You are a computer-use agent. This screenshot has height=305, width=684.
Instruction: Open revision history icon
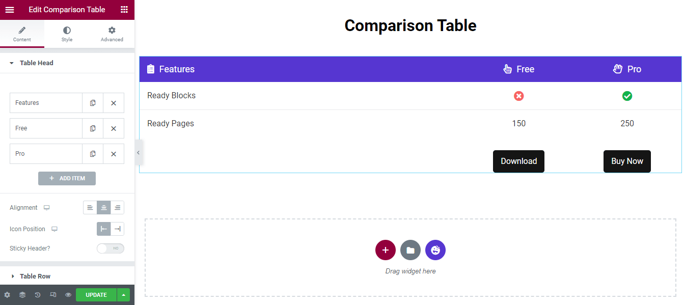pos(38,295)
